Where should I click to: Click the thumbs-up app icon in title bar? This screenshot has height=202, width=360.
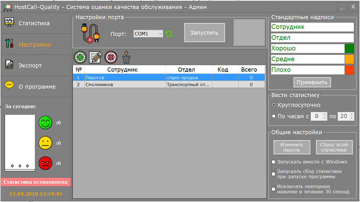[8, 7]
